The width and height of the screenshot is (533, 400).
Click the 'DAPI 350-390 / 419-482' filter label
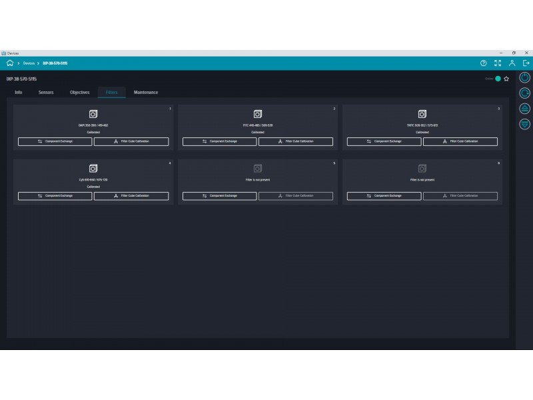[93, 125]
